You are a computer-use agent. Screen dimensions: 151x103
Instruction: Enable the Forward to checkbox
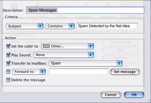[x=8, y=72]
